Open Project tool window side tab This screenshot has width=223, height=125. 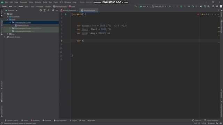point(1,13)
